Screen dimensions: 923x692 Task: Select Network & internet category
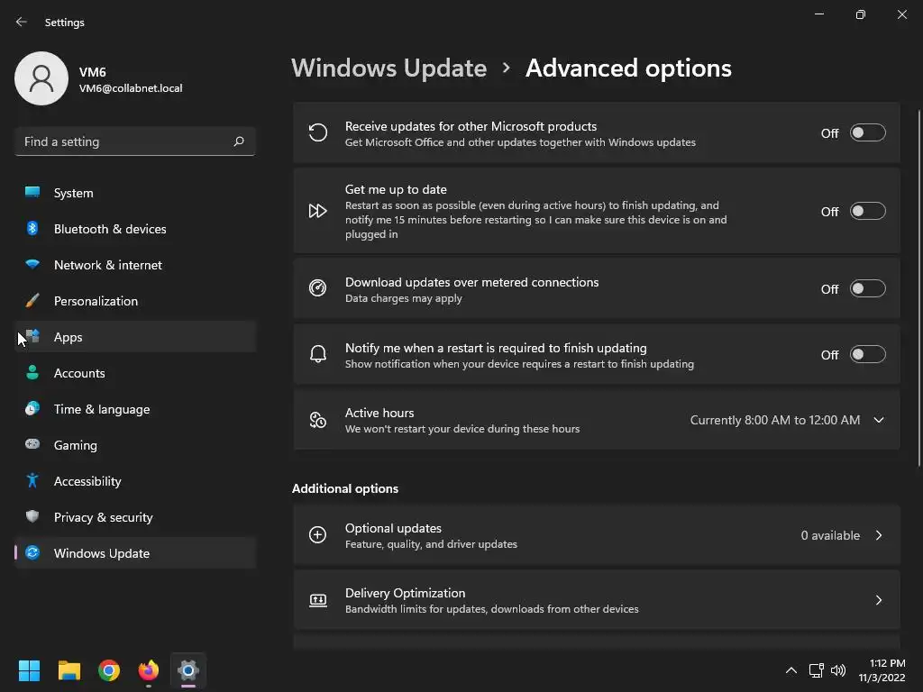coord(135,265)
